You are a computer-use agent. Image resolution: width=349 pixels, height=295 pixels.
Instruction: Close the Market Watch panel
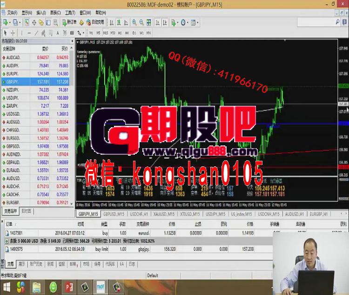tap(72, 41)
